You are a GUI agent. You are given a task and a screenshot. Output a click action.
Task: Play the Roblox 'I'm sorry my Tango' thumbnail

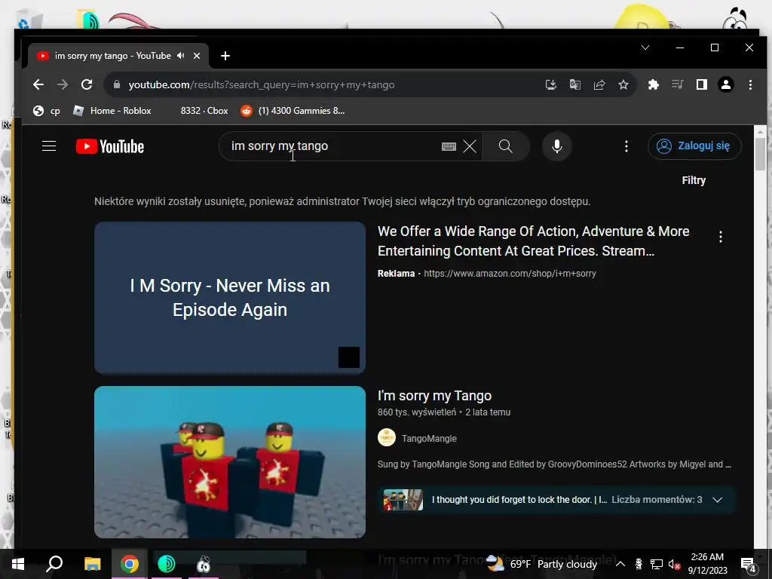(230, 462)
